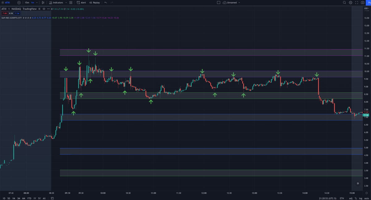
Task: Click the flag icon beside TradingView legend
Action: [x=39, y=9]
